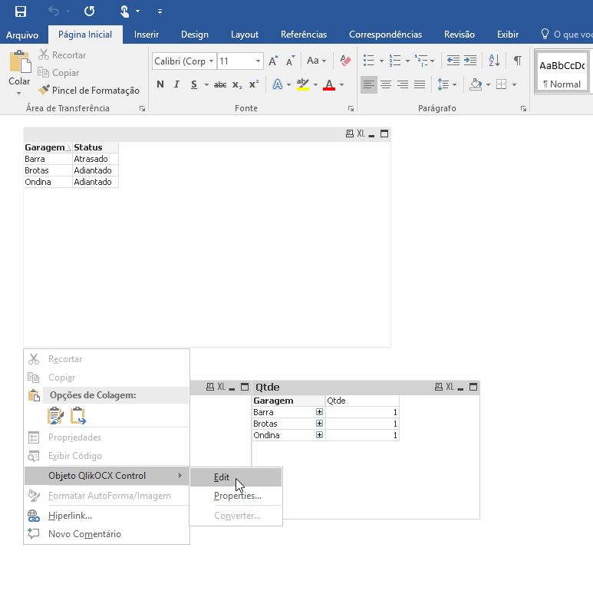Screen dimensions: 593x607
Task: Open Customize Quick Access Toolbar arrow
Action: [160, 12]
